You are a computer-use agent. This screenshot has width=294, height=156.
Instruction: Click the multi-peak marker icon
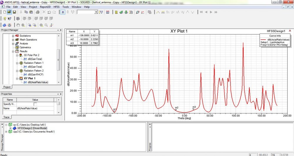163,12
